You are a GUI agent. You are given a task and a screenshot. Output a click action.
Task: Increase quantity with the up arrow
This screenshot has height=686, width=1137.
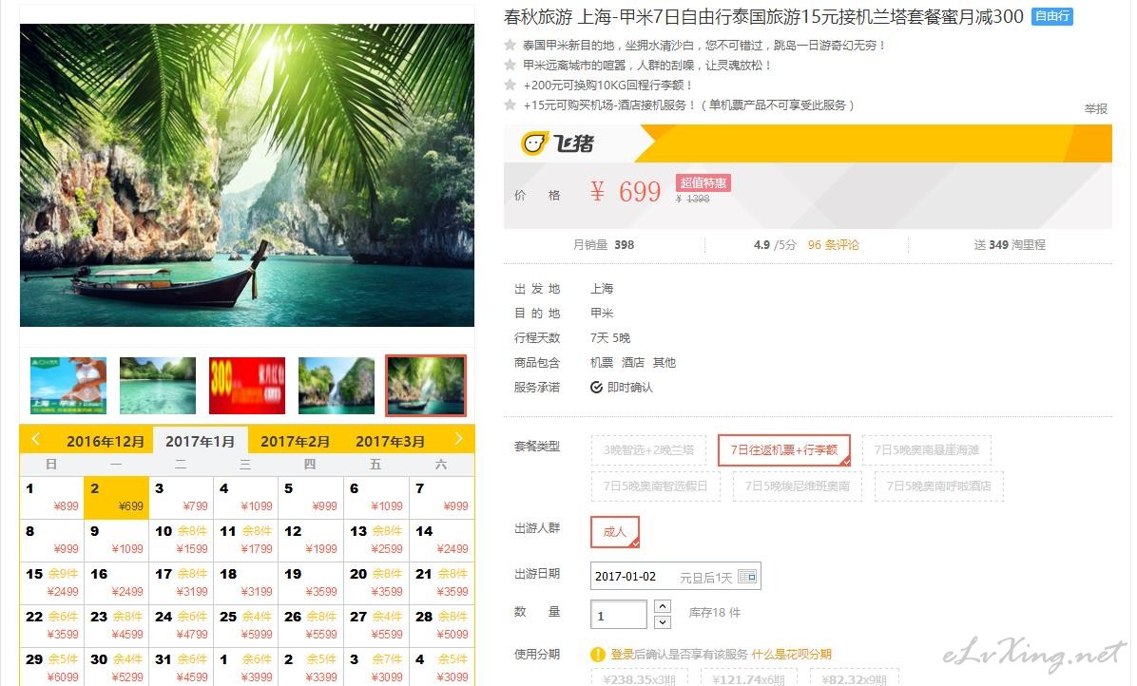pos(662,606)
